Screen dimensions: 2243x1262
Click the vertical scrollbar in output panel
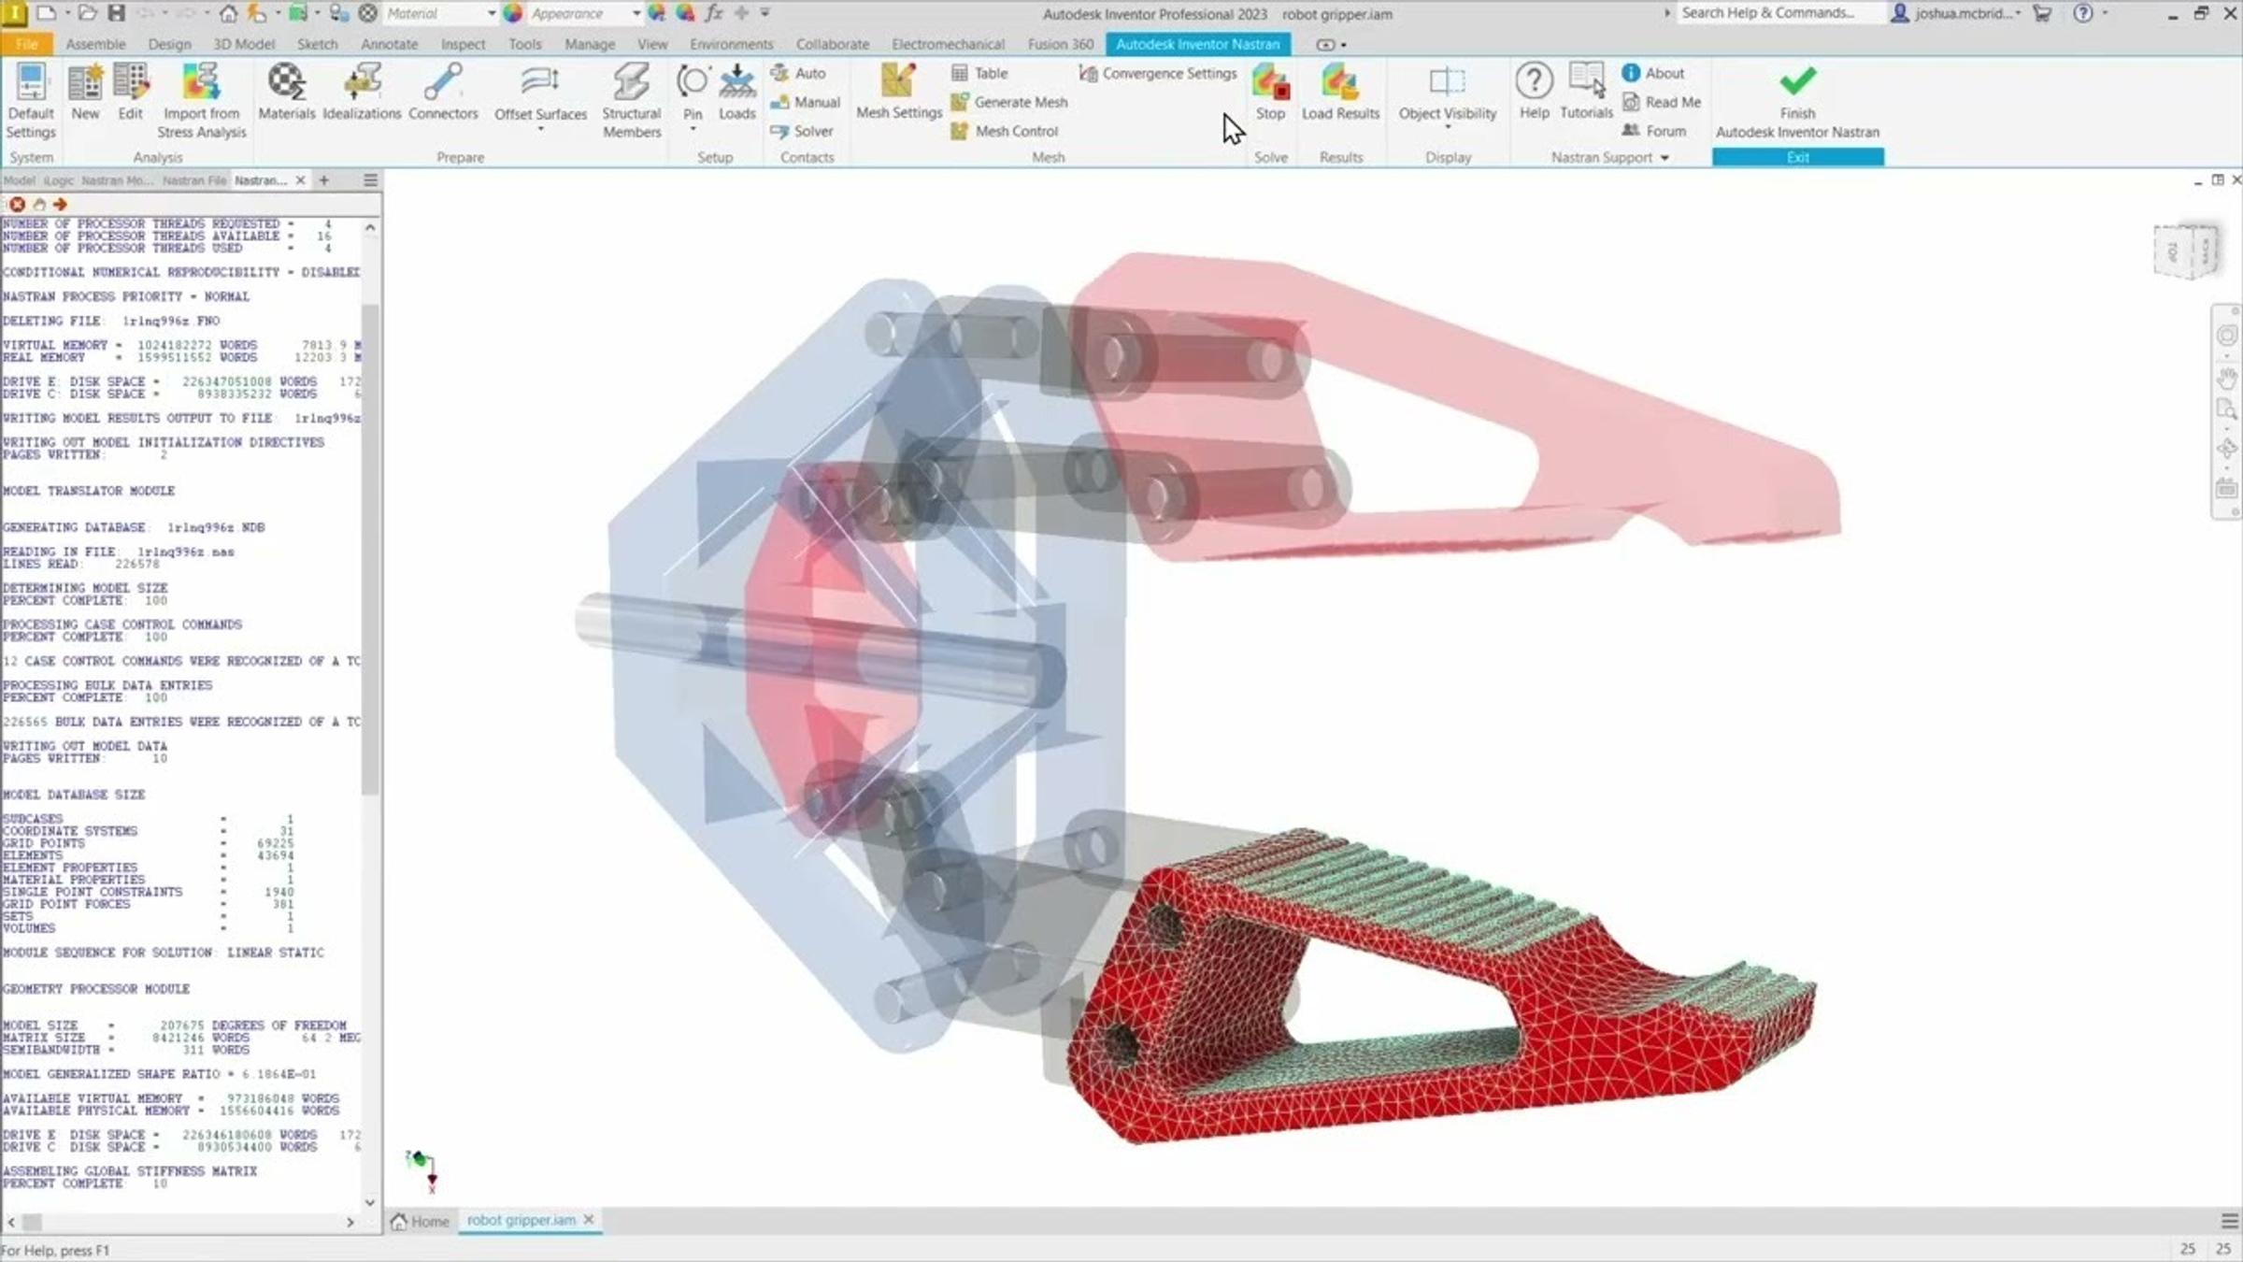[x=370, y=550]
